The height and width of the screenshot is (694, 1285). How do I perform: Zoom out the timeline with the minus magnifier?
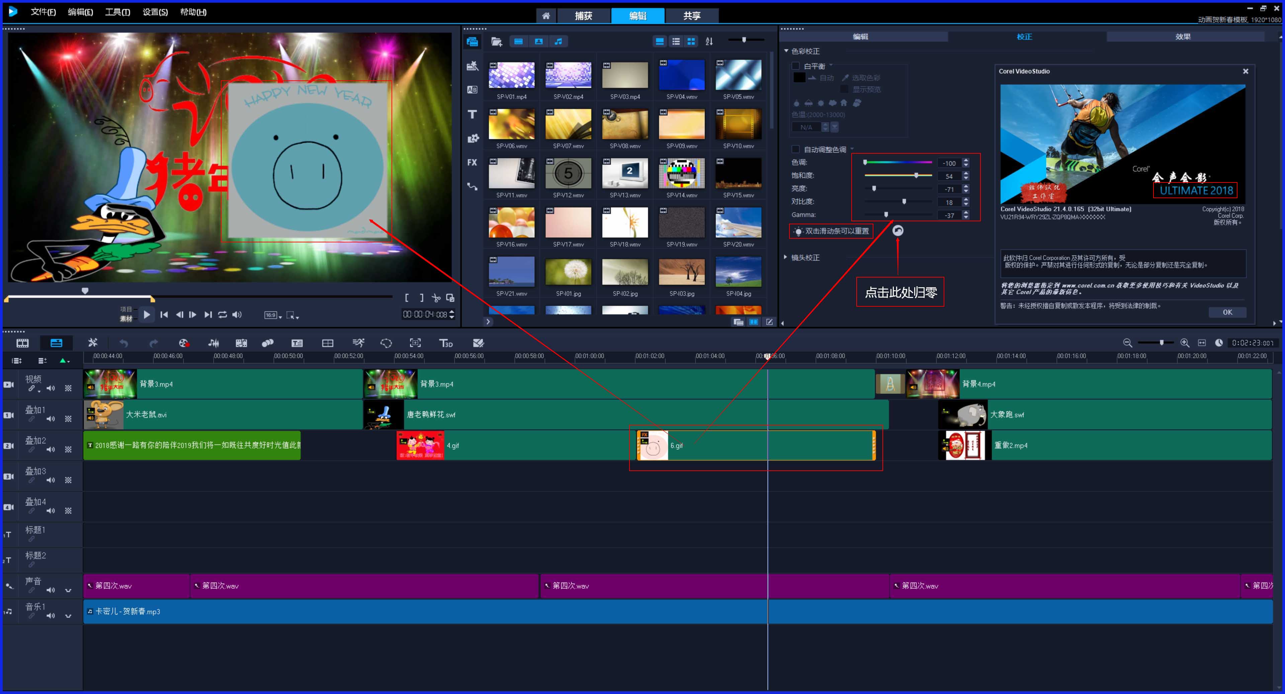click(1127, 343)
